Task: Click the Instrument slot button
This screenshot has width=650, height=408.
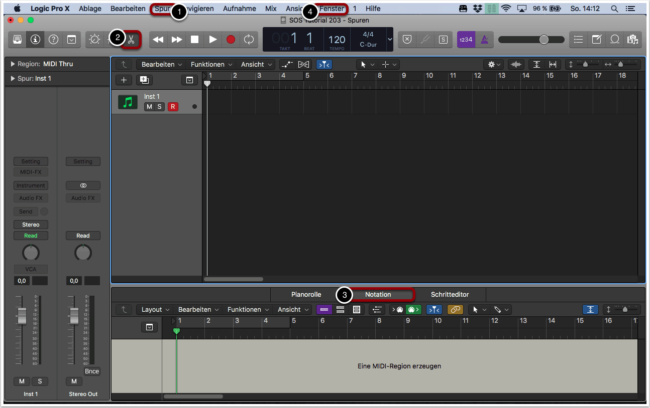Action: [x=31, y=185]
